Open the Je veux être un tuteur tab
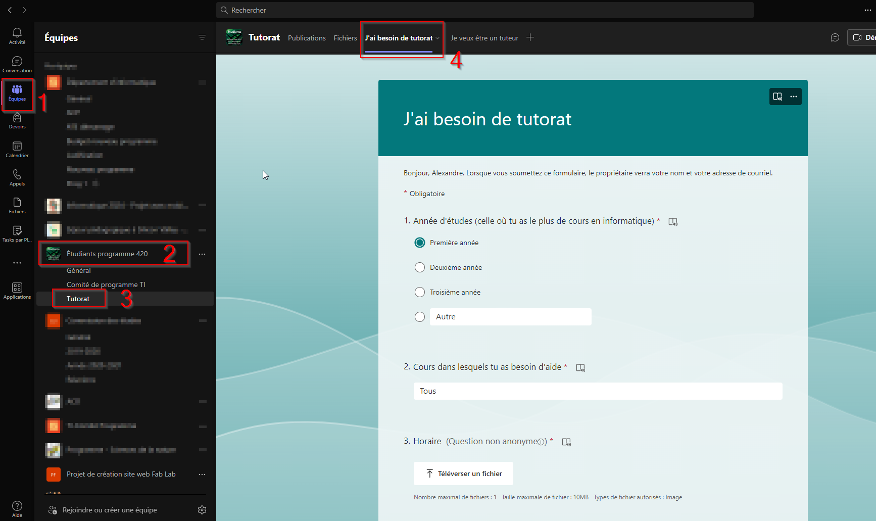 [484, 38]
